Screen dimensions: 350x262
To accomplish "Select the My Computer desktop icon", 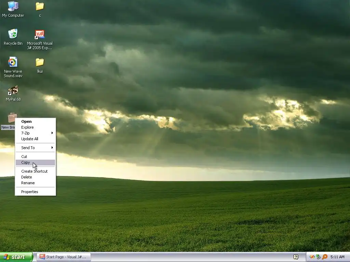I will [13, 9].
